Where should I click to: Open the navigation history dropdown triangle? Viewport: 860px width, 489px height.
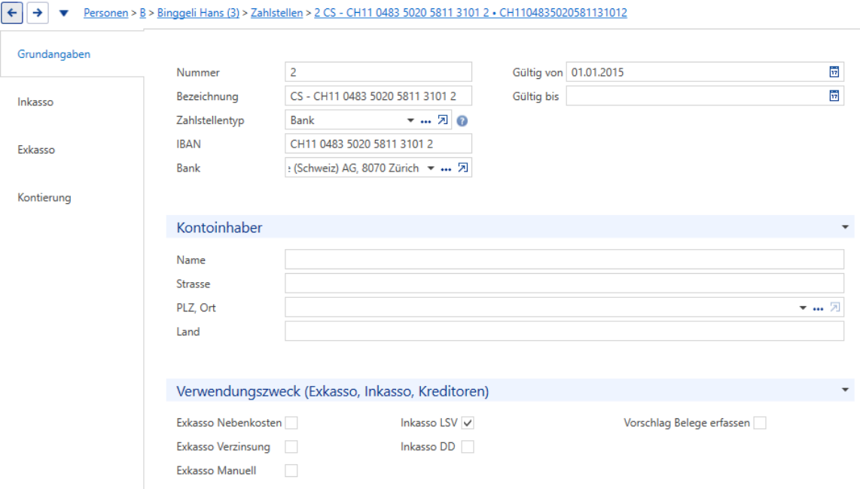[x=63, y=13]
